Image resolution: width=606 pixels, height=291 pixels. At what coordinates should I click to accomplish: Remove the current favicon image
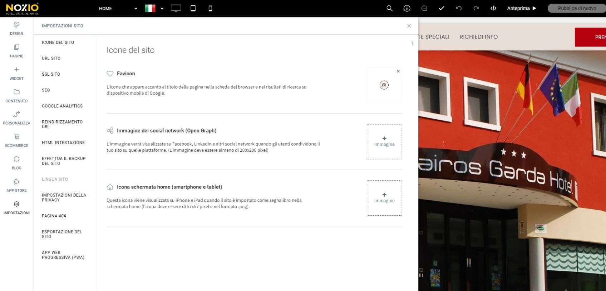(398, 71)
